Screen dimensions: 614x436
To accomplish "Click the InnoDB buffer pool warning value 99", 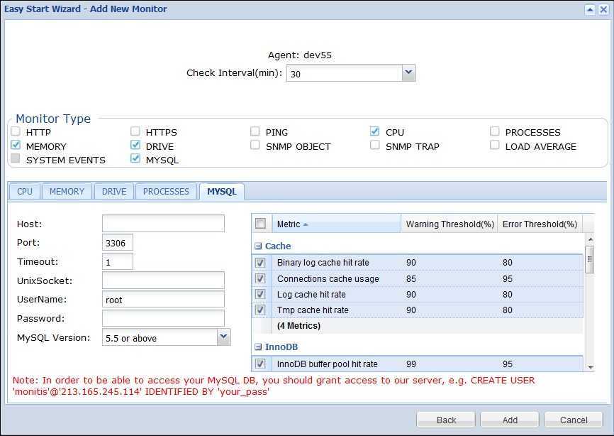I will coord(411,364).
